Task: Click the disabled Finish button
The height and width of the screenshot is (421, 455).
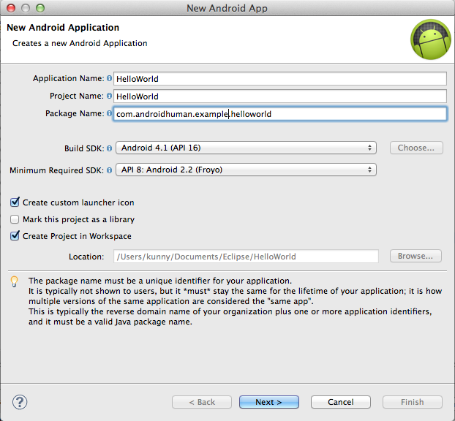Action: [x=413, y=402]
